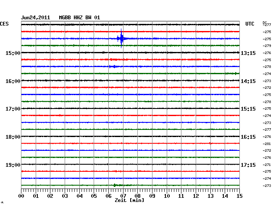The image size is (273, 207).
Task: Click the red spike near minute 13 below 16:15
Action: 210,143
